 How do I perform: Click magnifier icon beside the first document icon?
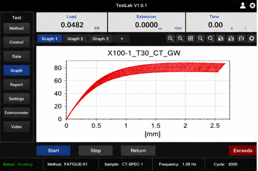click(x=210, y=39)
